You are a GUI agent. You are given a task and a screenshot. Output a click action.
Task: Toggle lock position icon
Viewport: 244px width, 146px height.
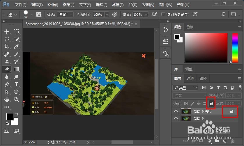click(x=199, y=104)
